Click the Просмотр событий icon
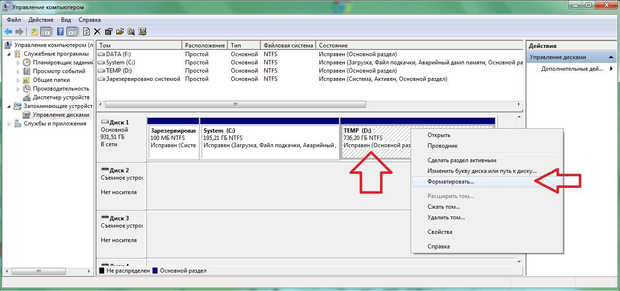This screenshot has width=620, height=291. (27, 71)
